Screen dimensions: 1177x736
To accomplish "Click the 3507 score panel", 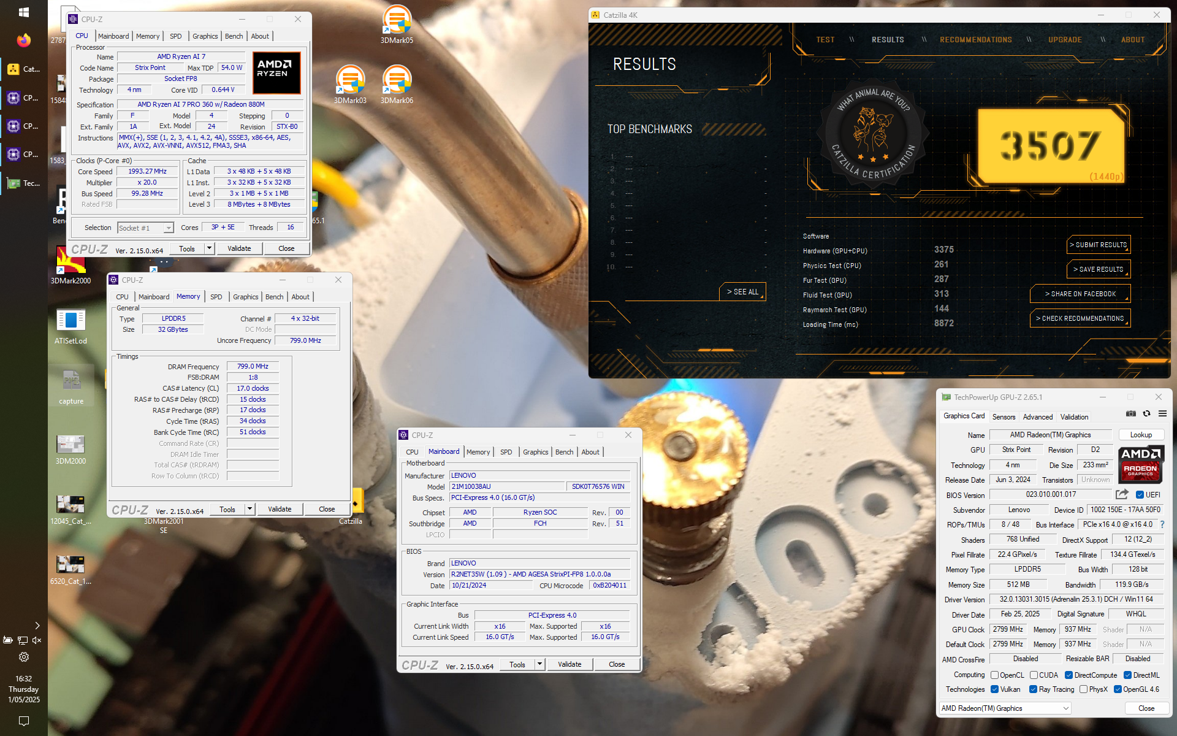I will (1051, 147).
